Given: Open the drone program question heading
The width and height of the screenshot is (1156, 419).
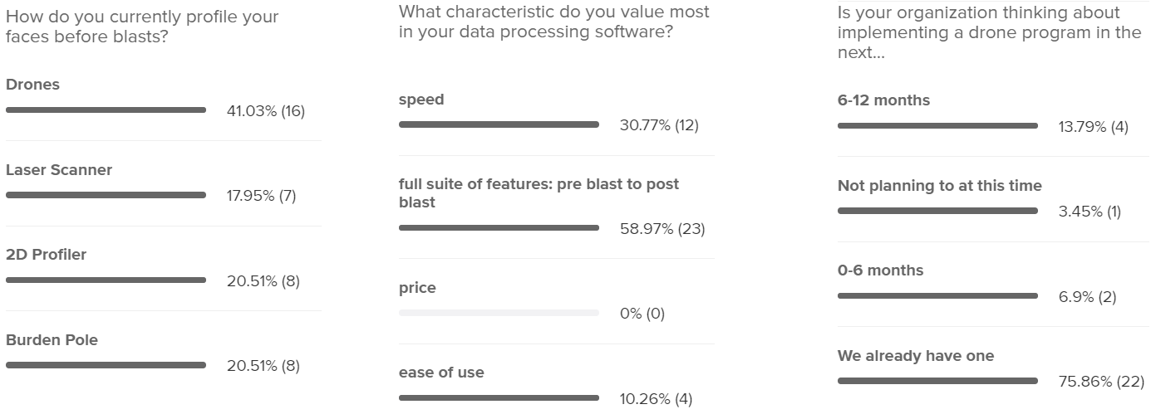Looking at the screenshot, I should 990,32.
